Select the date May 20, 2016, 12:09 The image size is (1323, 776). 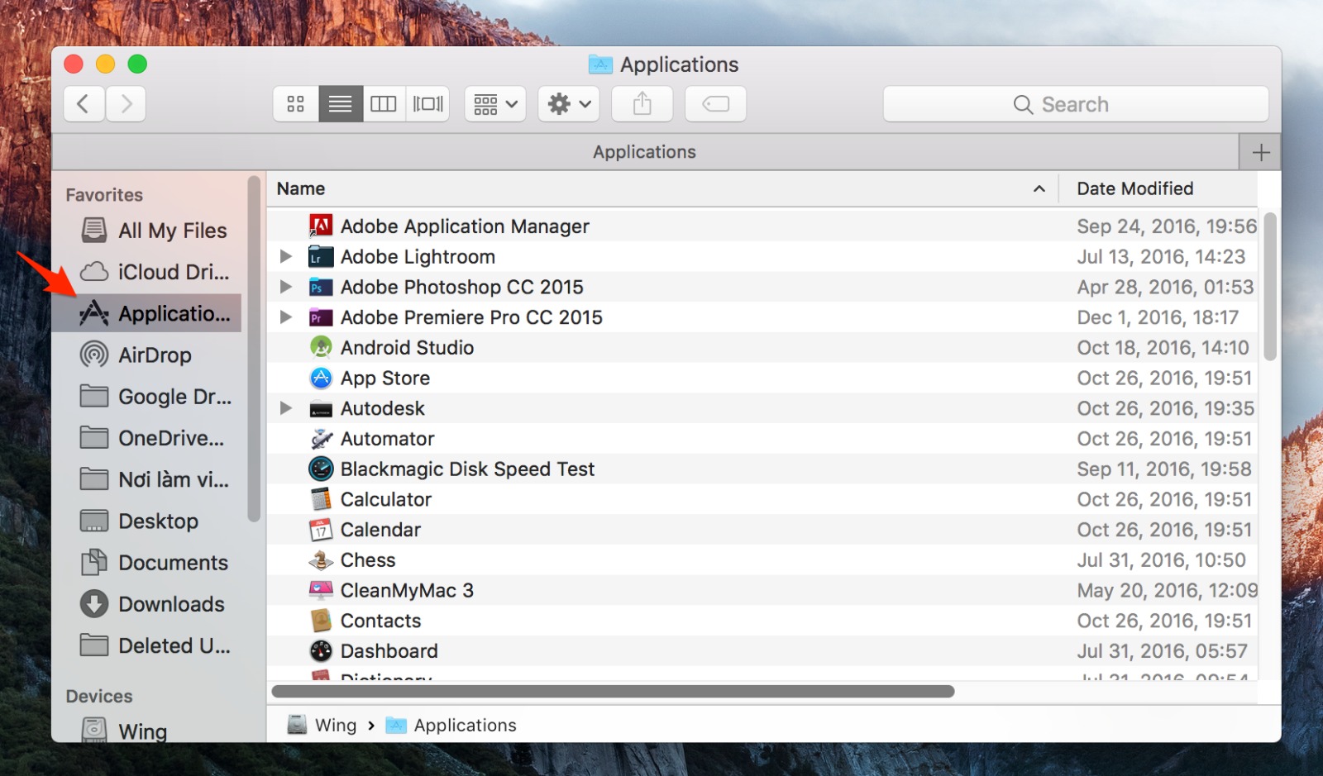[1167, 590]
